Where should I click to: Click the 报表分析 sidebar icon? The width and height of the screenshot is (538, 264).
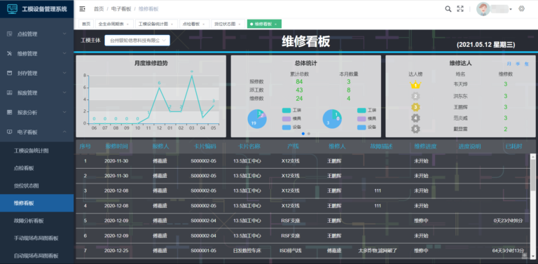tap(10, 112)
